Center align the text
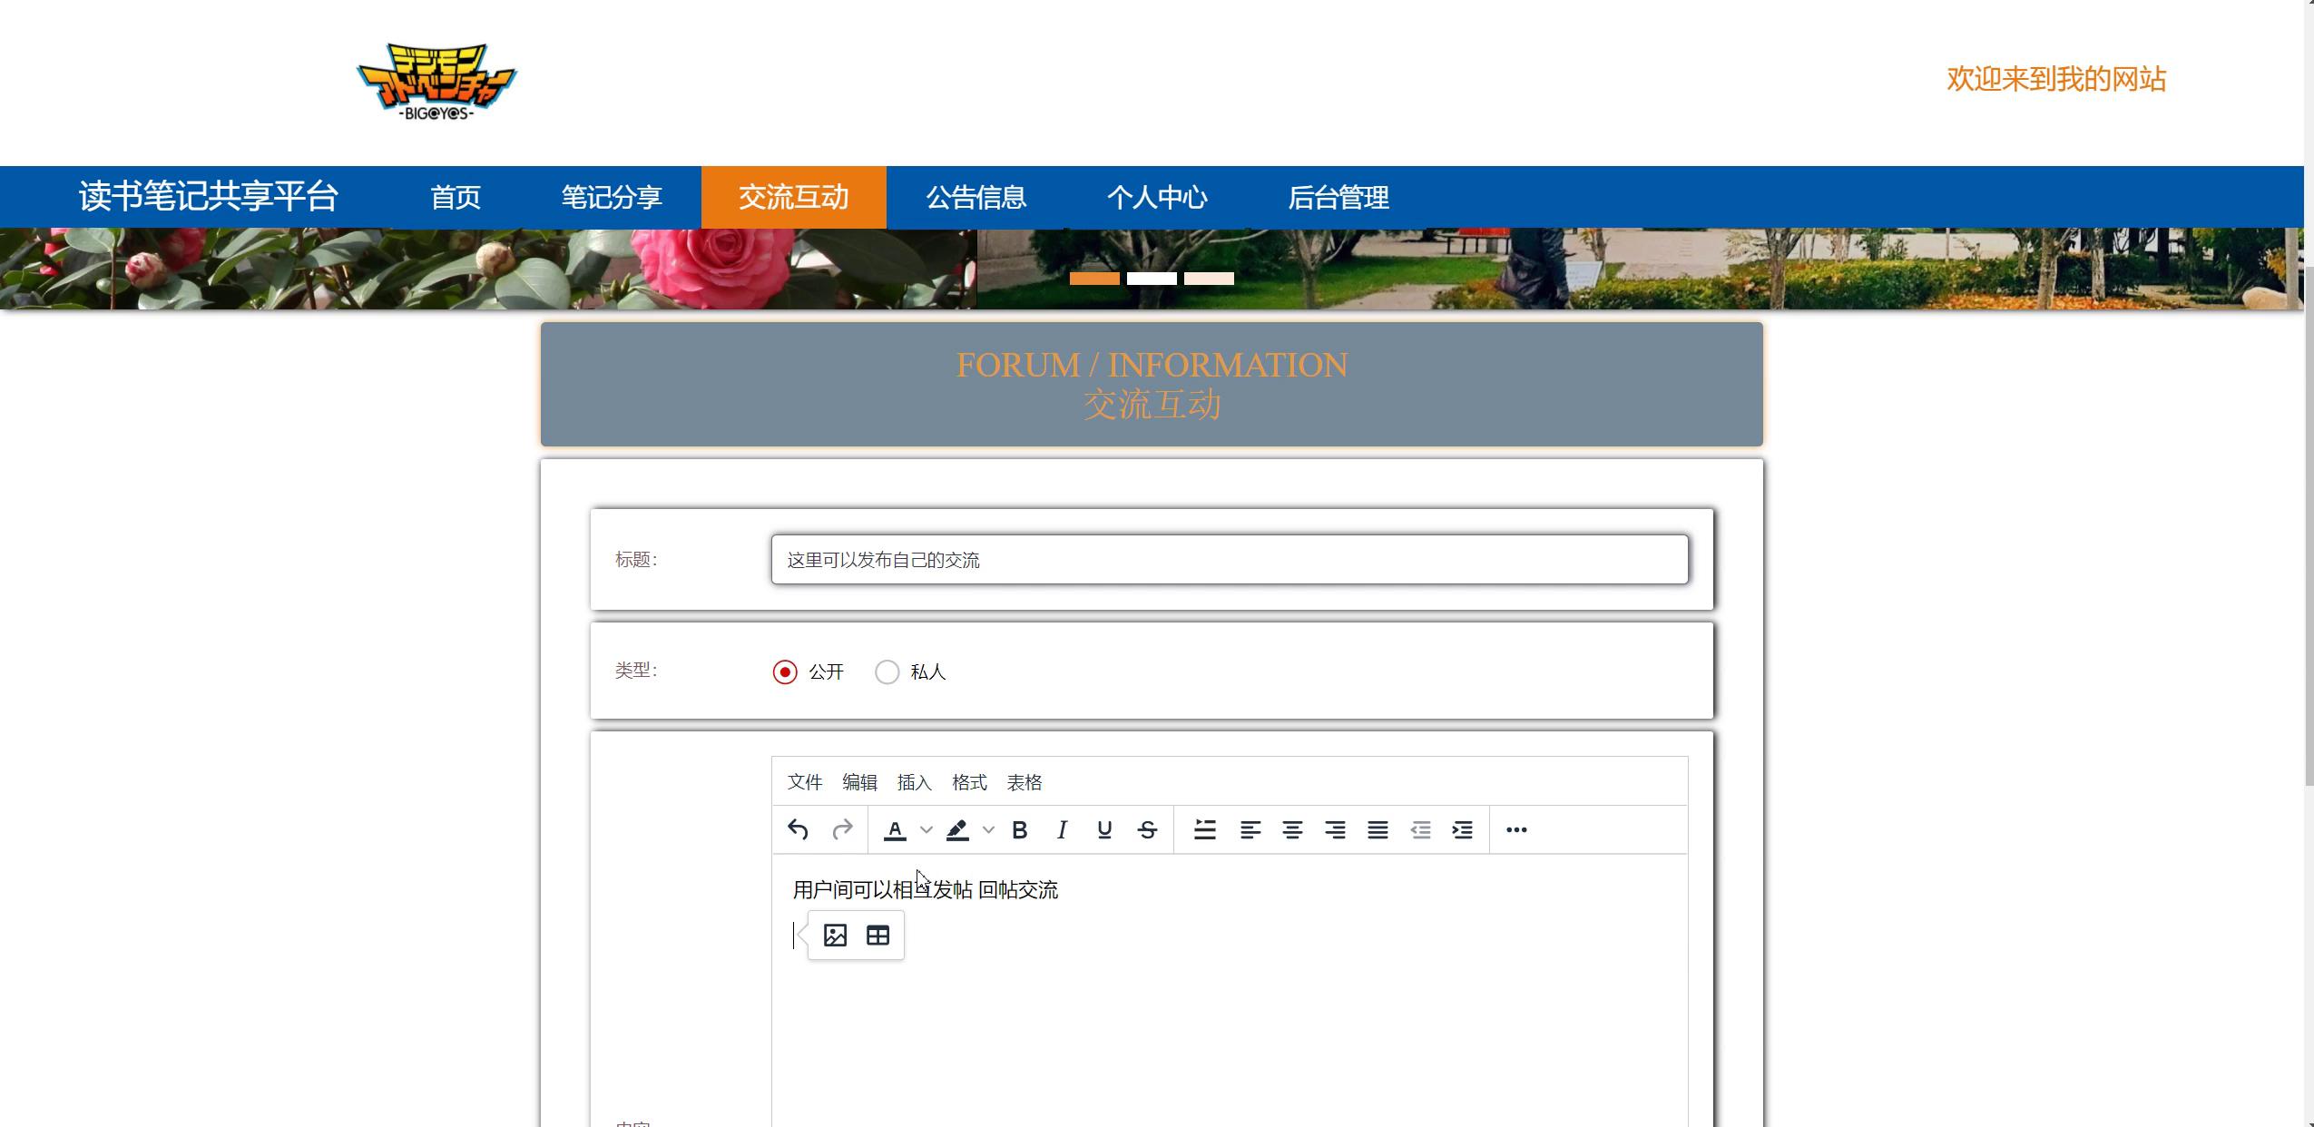 click(1292, 829)
